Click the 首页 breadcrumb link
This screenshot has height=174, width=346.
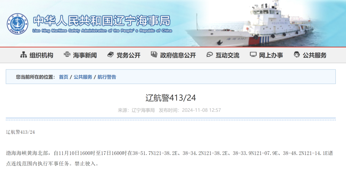[63, 77]
